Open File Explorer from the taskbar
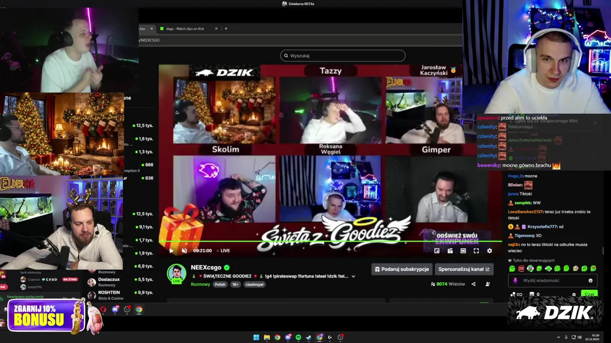The height and width of the screenshot is (343, 611). click(x=267, y=337)
